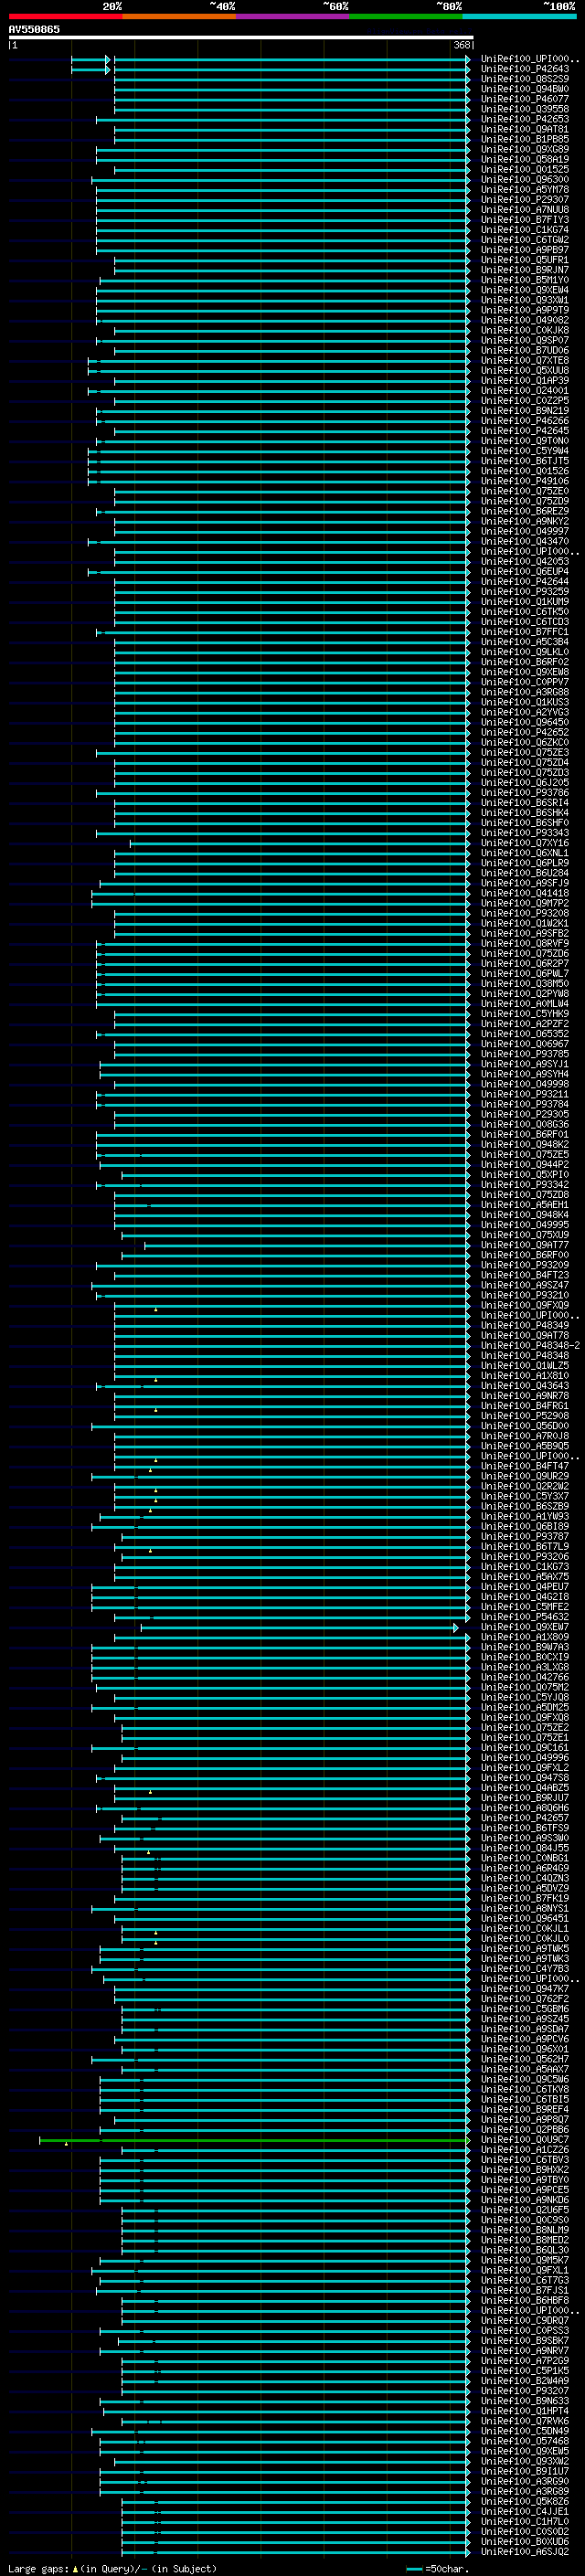Screen dimensions: 585x2576
Task: Select hit label UniRef100_C9DRQ7
Action: (525, 2320)
